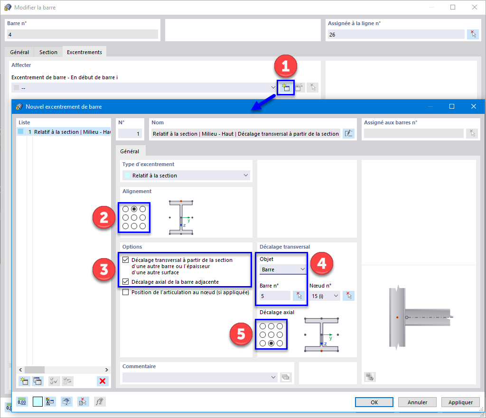
Task: Click OK button
Action: click(x=374, y=402)
